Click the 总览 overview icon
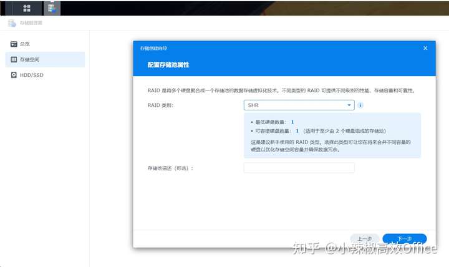Viewport: 449px width, 267px height. [14, 44]
